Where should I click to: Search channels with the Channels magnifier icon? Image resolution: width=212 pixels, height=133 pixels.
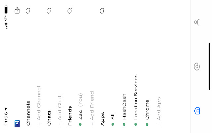click(x=28, y=11)
